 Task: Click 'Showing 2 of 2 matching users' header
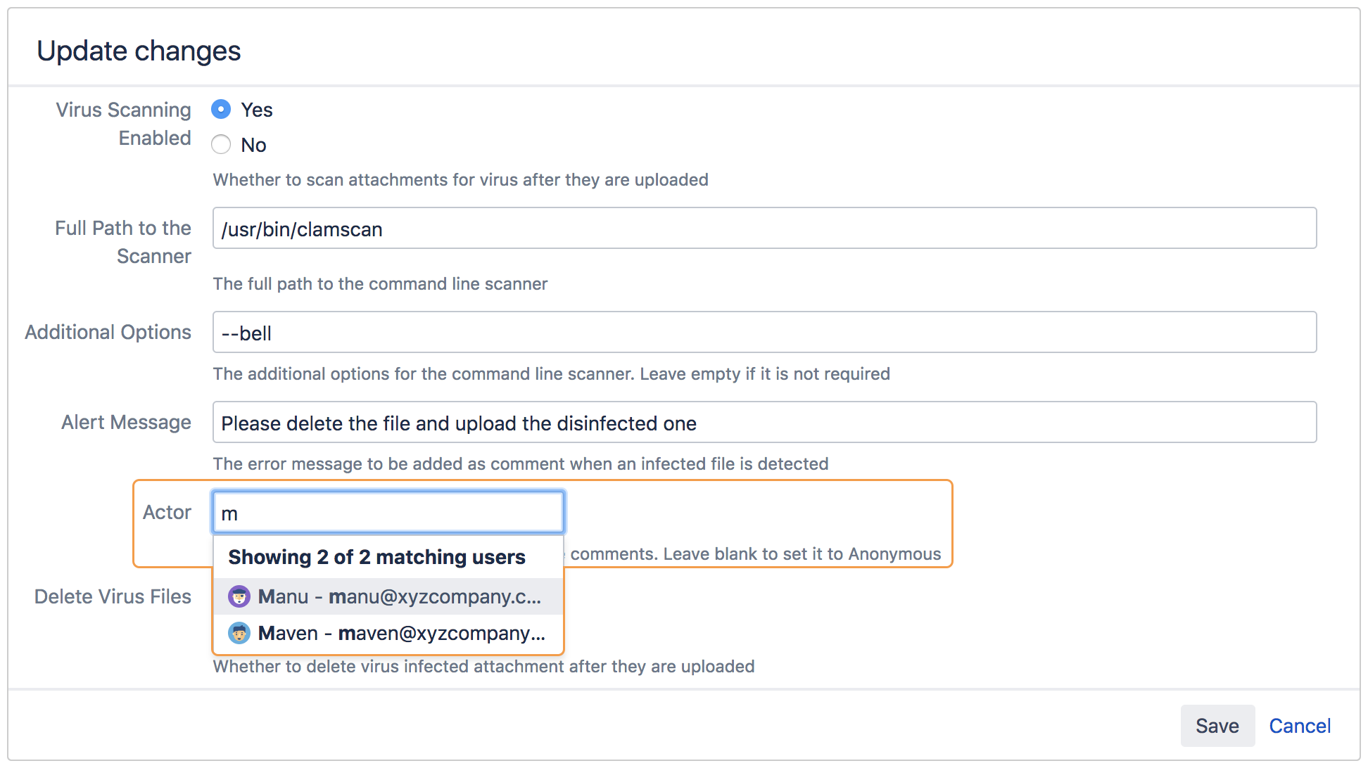(376, 557)
